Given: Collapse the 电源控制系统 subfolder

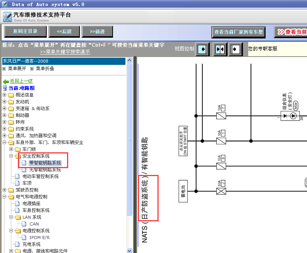Looking at the screenshot, I should coord(11,230).
